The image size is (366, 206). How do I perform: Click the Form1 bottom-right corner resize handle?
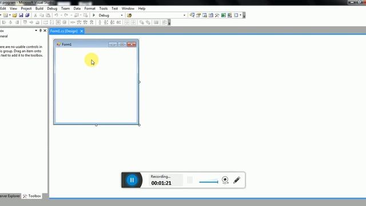[x=140, y=125]
